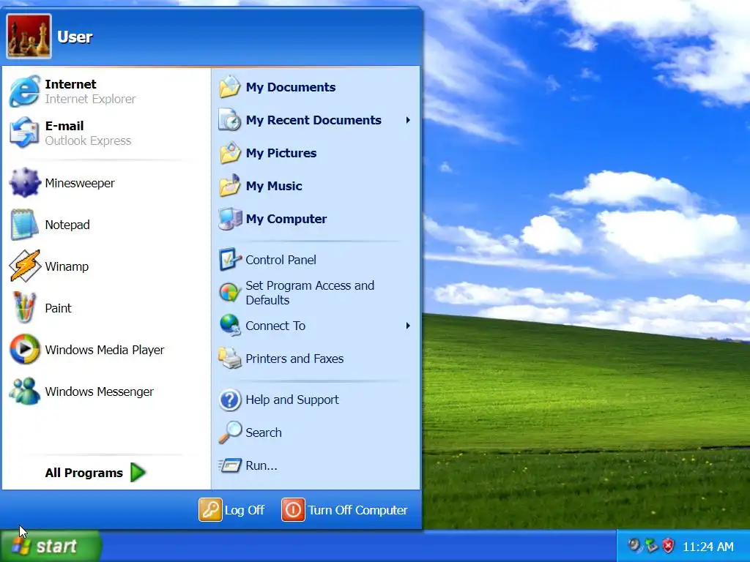Click the My Pictures folder icon
Image resolution: width=750 pixels, height=562 pixels.
coord(229,153)
